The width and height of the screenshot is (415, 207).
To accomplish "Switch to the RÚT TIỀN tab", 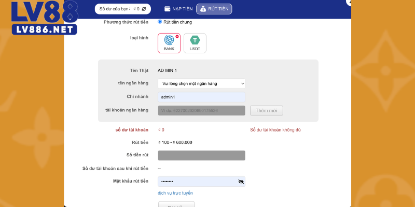I will click(214, 9).
